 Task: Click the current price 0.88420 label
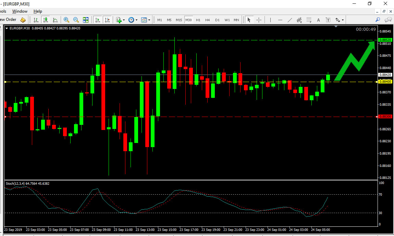point(385,75)
